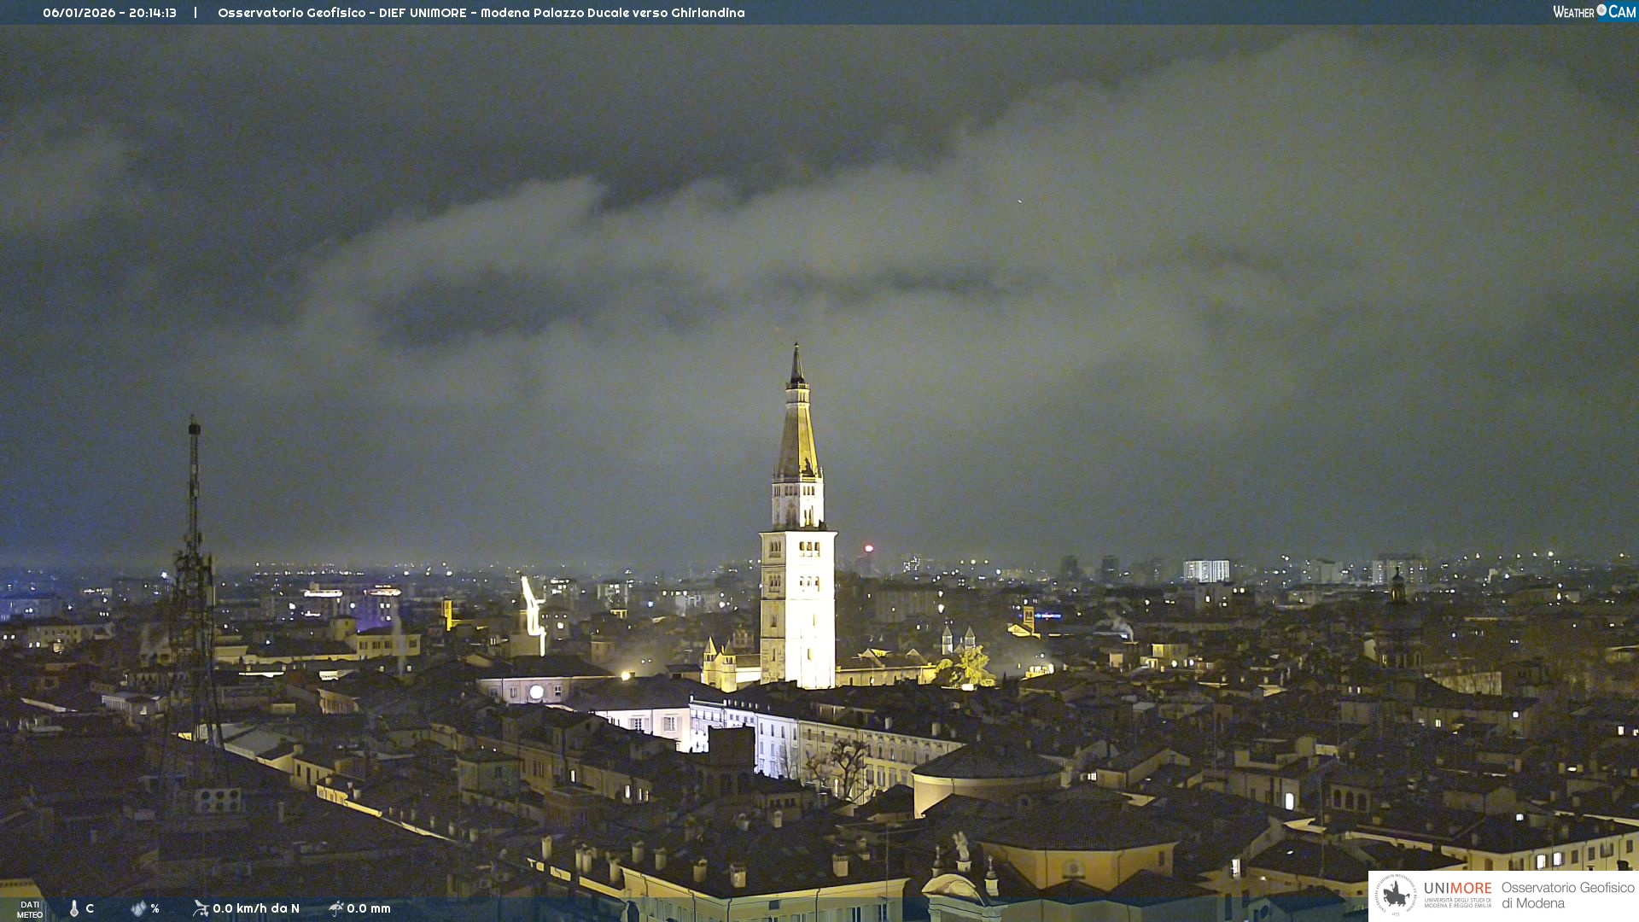Click the UNIMORE wordmark in the banner
This screenshot has height=922, width=1639.
tap(1457, 889)
